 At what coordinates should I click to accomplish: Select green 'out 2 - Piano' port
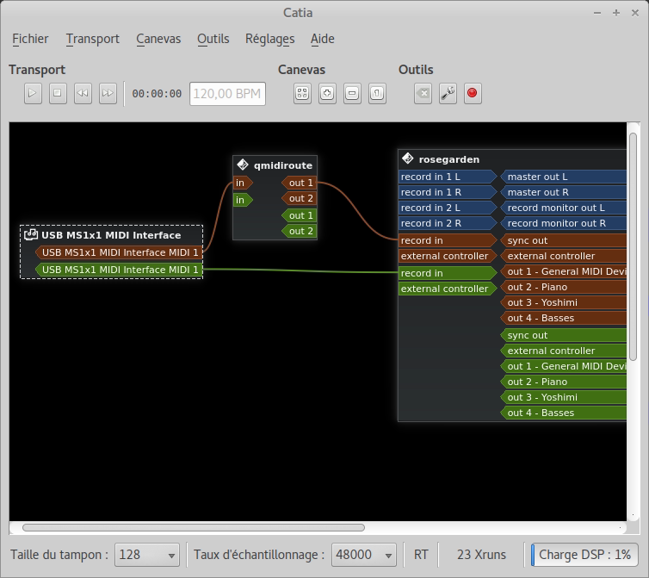(x=564, y=382)
